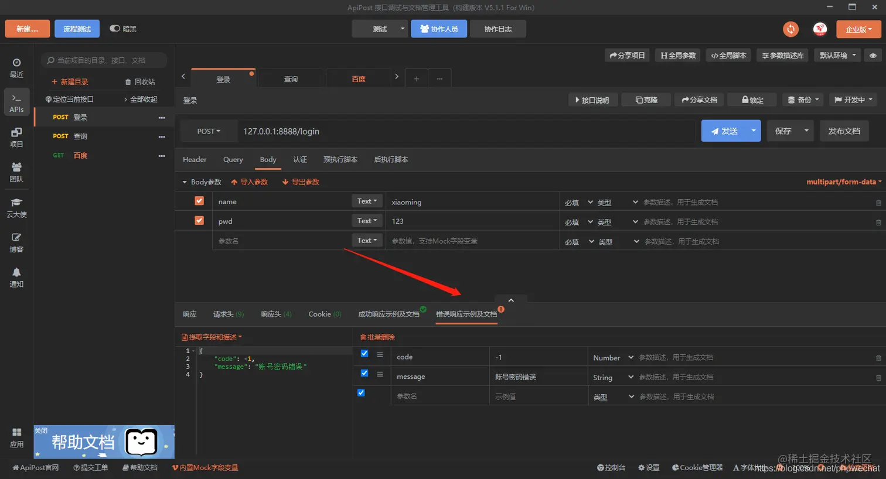Click drag handle icon of message row

click(x=380, y=374)
